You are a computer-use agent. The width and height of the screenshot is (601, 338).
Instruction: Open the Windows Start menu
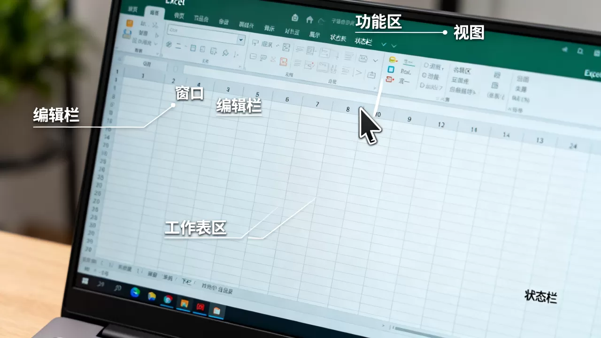tap(85, 281)
